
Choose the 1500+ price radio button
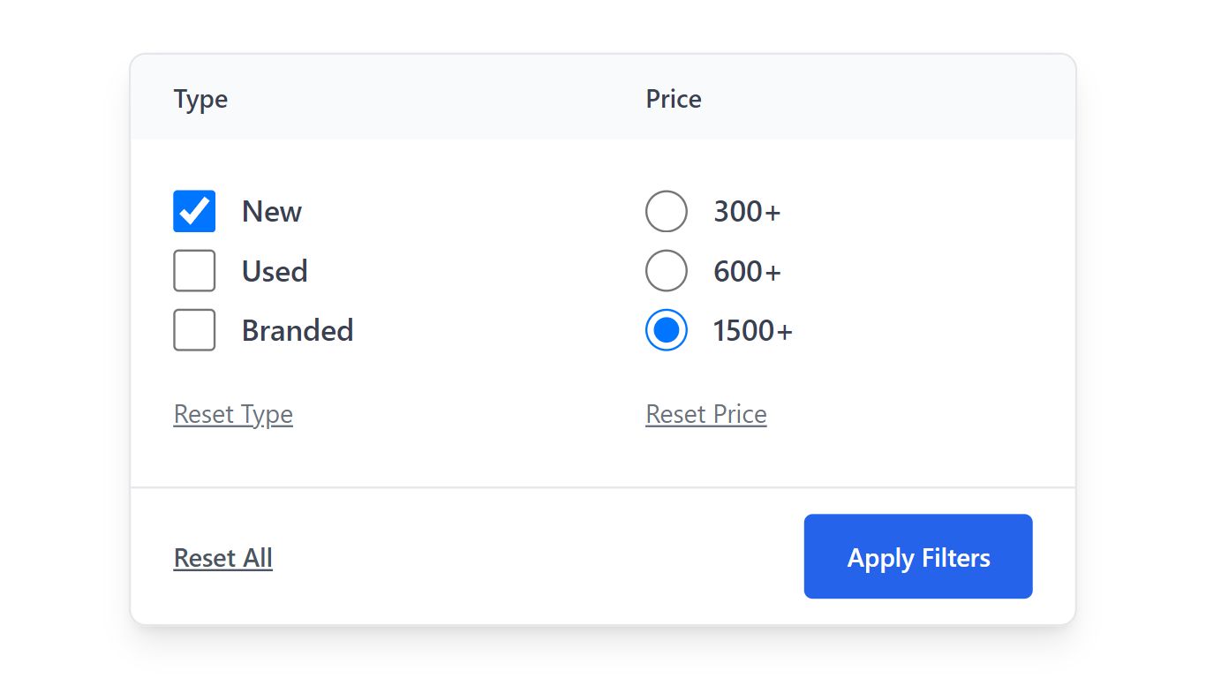click(667, 329)
